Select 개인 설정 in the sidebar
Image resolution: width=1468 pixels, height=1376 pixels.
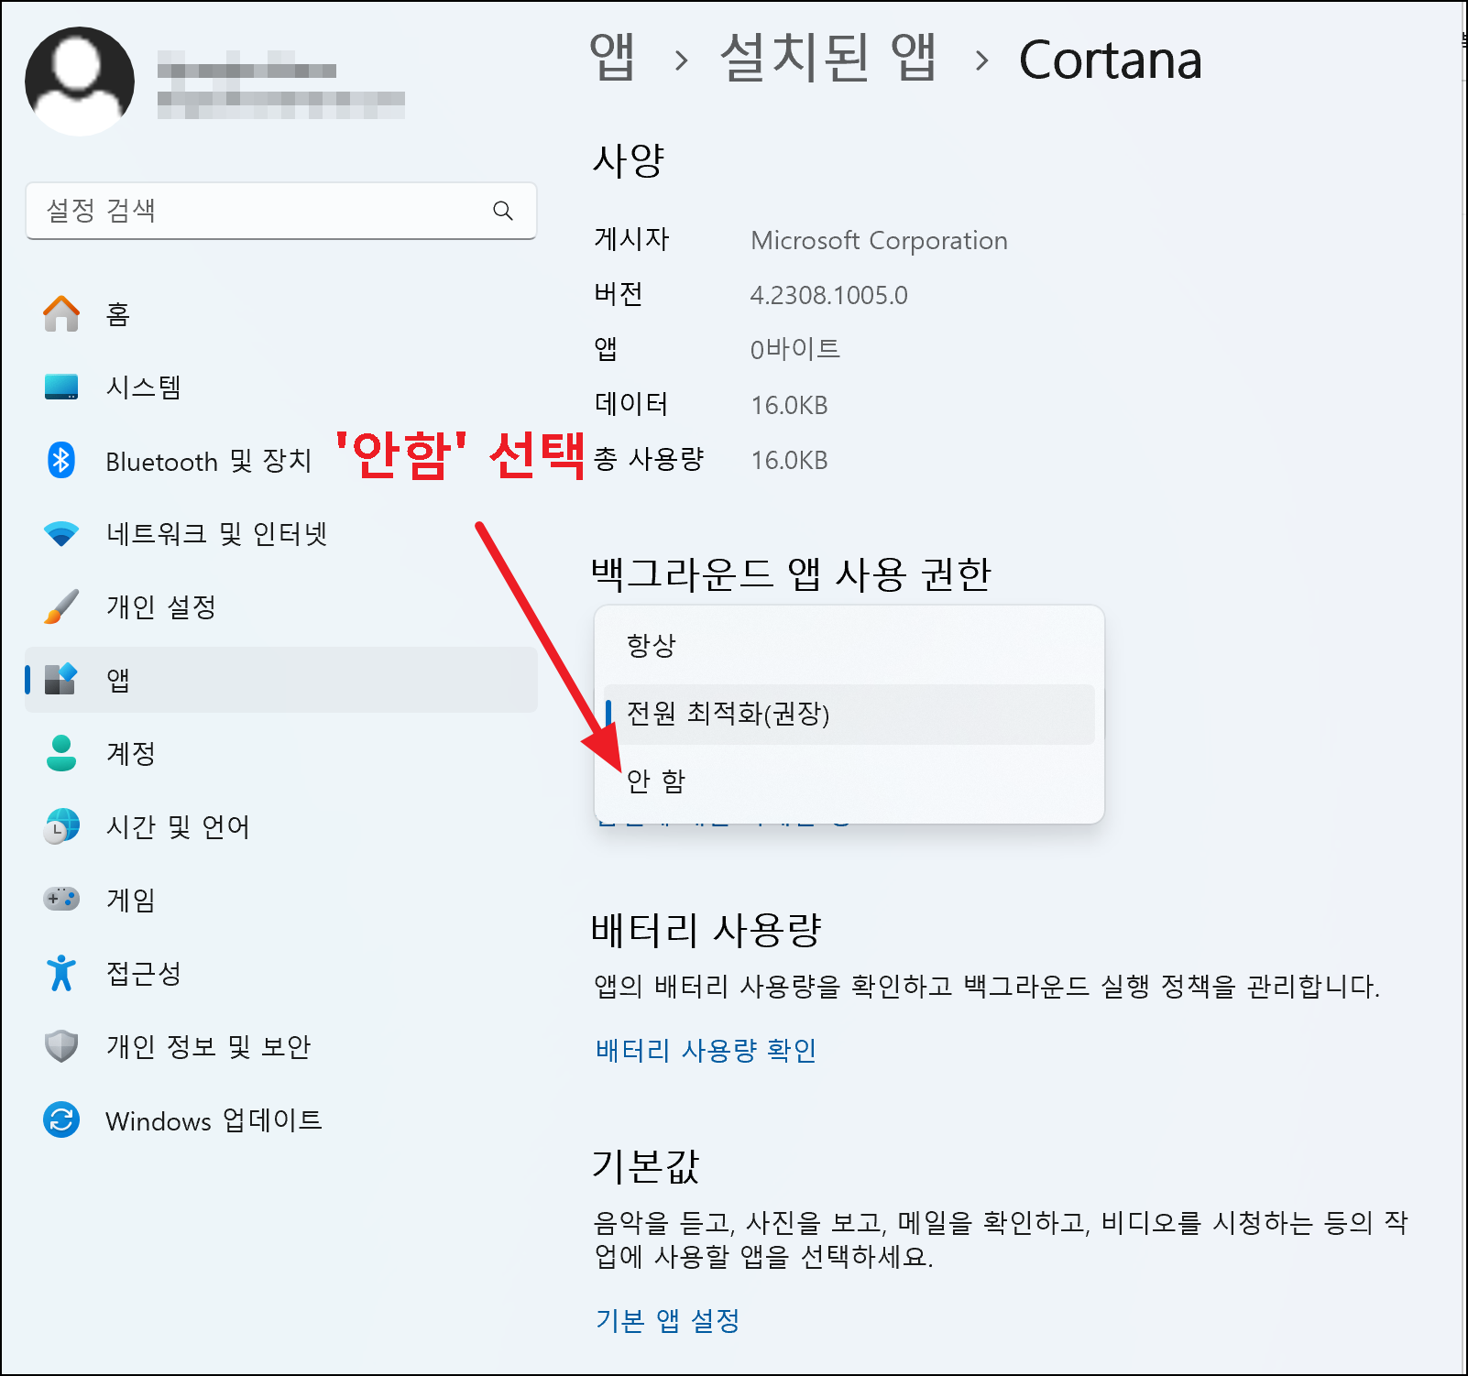pos(281,606)
